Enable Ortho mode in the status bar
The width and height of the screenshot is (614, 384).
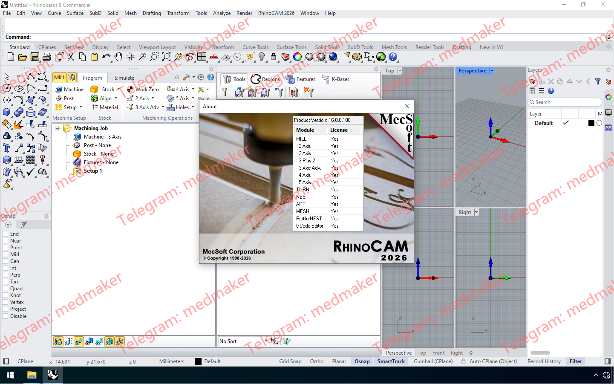317,361
